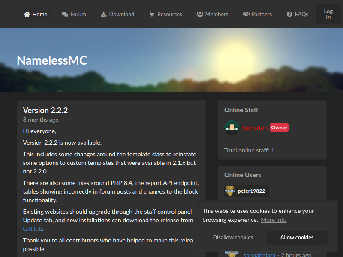Click the Partners handshake icon
343x257 pixels.
[x=246, y=15]
